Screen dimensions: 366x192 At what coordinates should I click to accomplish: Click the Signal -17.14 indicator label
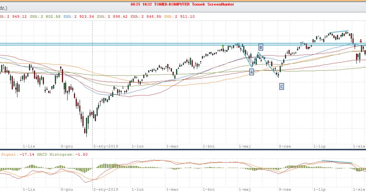15,155
